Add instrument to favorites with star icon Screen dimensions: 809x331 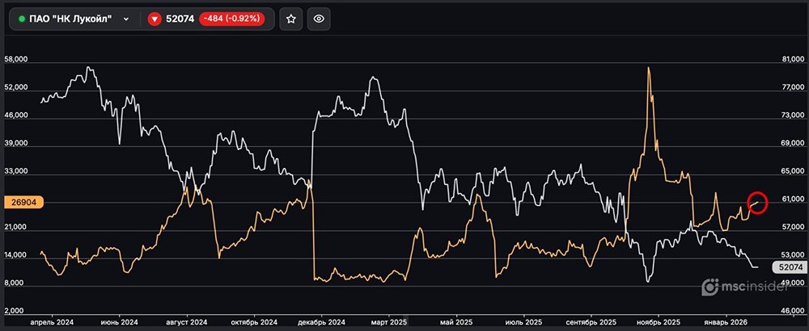pyautogui.click(x=291, y=19)
